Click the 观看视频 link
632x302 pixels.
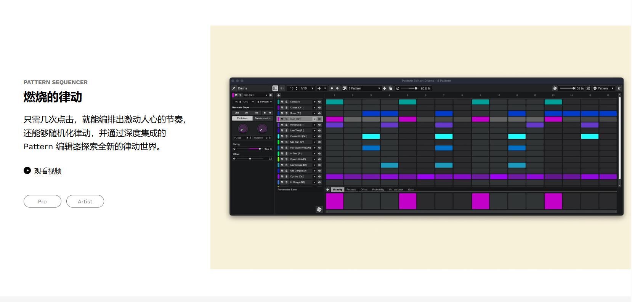click(x=47, y=171)
